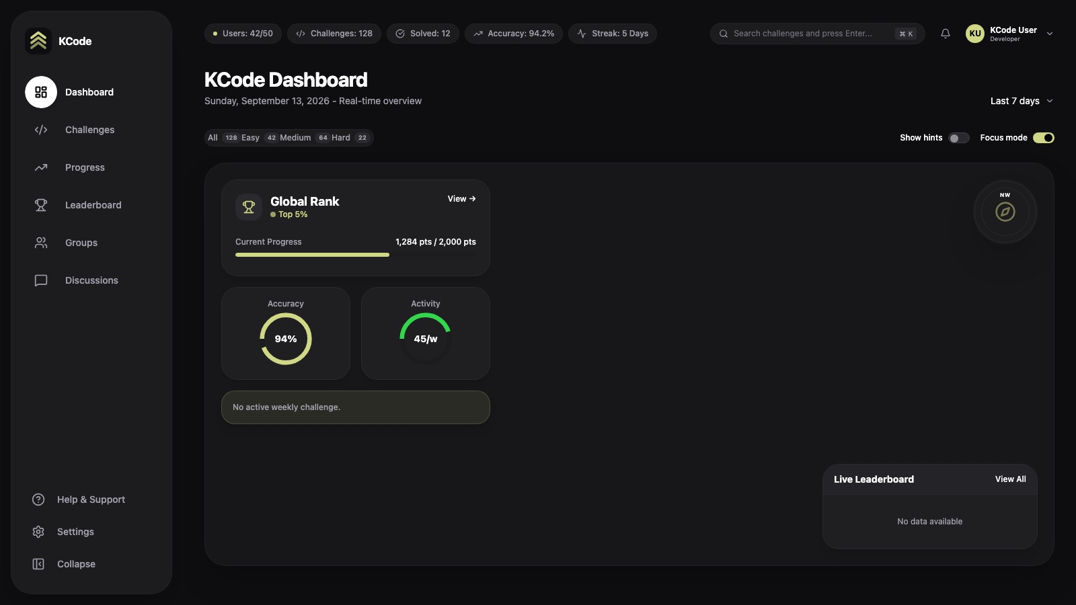
Task: Click the compass NW navigation widget
Action: coord(1005,212)
